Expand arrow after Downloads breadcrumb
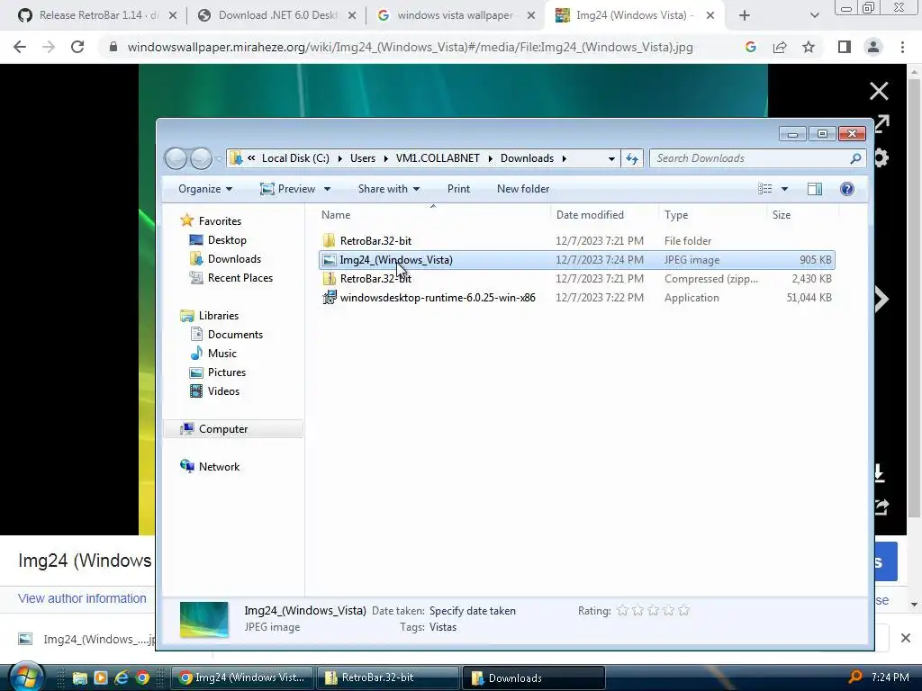The width and height of the screenshot is (922, 691). click(x=564, y=158)
